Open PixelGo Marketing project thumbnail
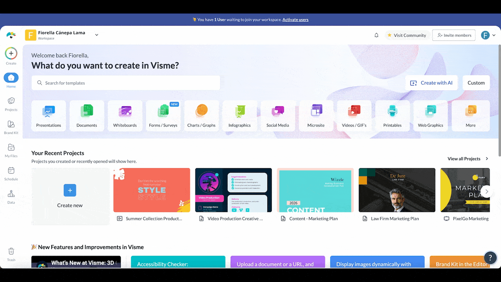The height and width of the screenshot is (282, 501). (x=466, y=190)
